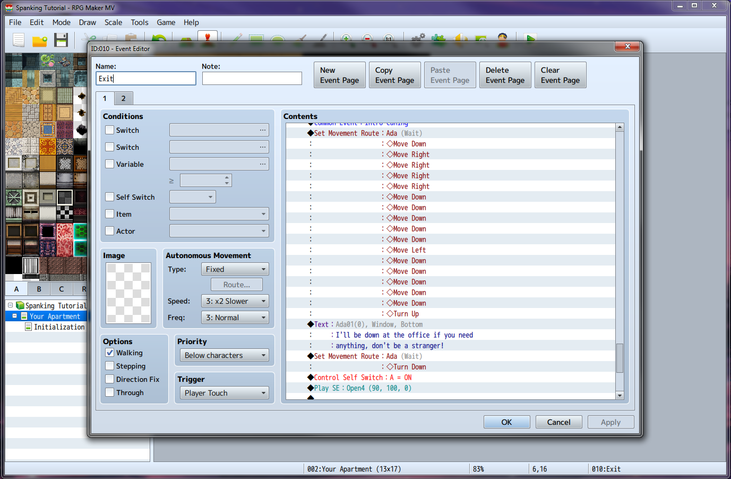
Task: Click the New Event Page button
Action: (340, 75)
